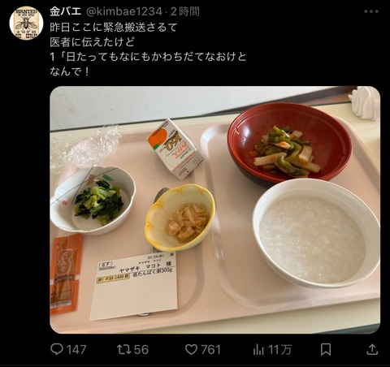Image resolution: width=390 pixels, height=367 pixels.
Task: Open the 2時間 timestamp link
Action: [x=185, y=11]
